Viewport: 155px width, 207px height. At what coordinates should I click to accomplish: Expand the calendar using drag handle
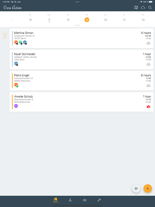(78, 25)
